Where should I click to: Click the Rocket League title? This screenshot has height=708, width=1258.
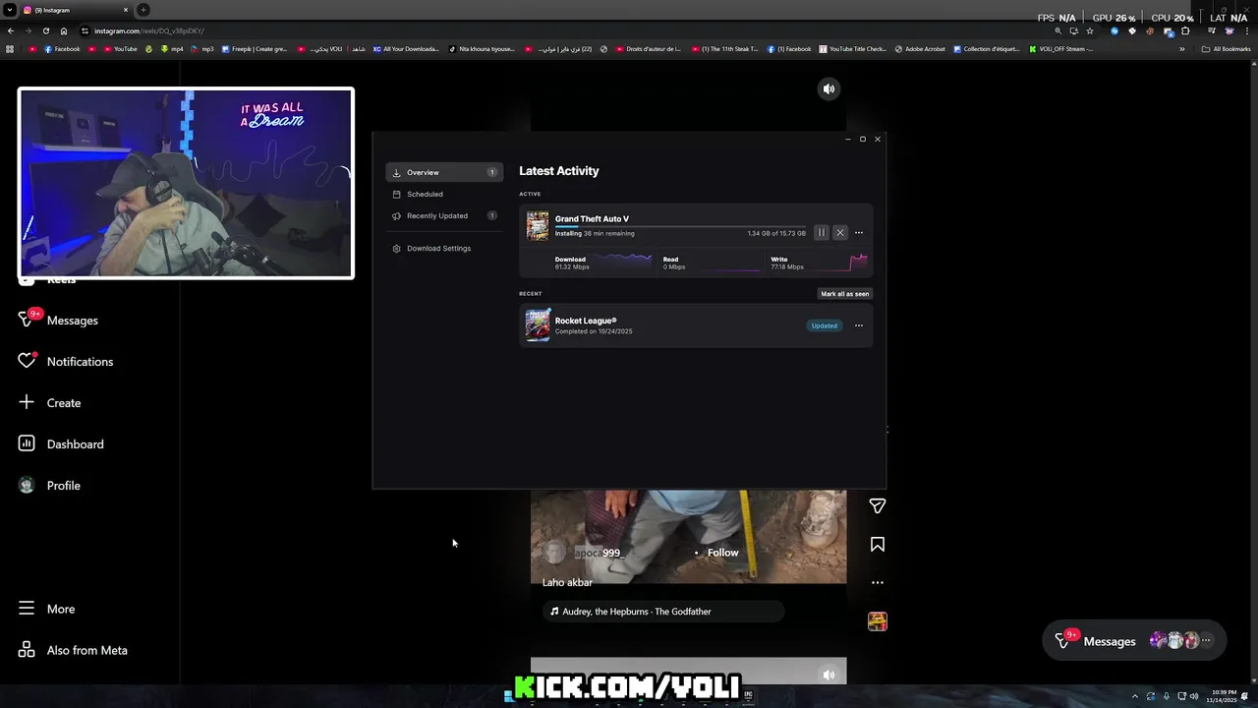pos(586,321)
